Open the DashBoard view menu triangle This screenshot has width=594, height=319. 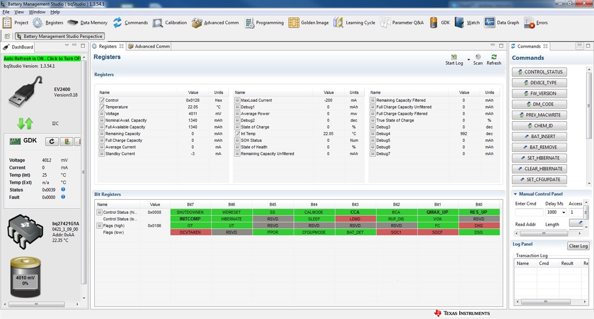point(67,45)
